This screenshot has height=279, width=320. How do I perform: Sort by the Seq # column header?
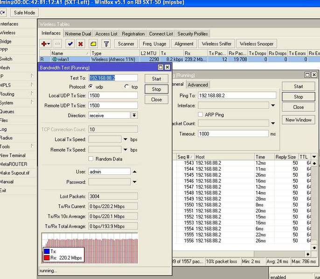coord(185,157)
